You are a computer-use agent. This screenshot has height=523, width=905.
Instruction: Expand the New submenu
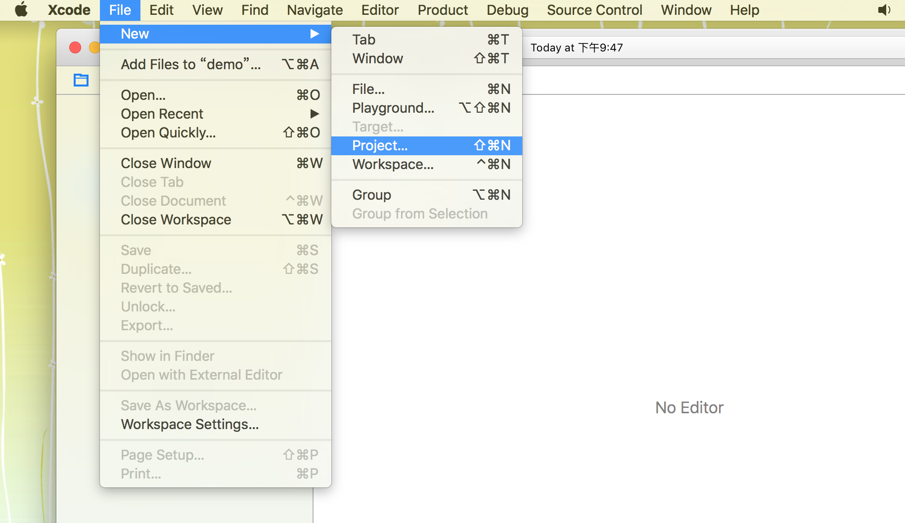click(x=216, y=34)
